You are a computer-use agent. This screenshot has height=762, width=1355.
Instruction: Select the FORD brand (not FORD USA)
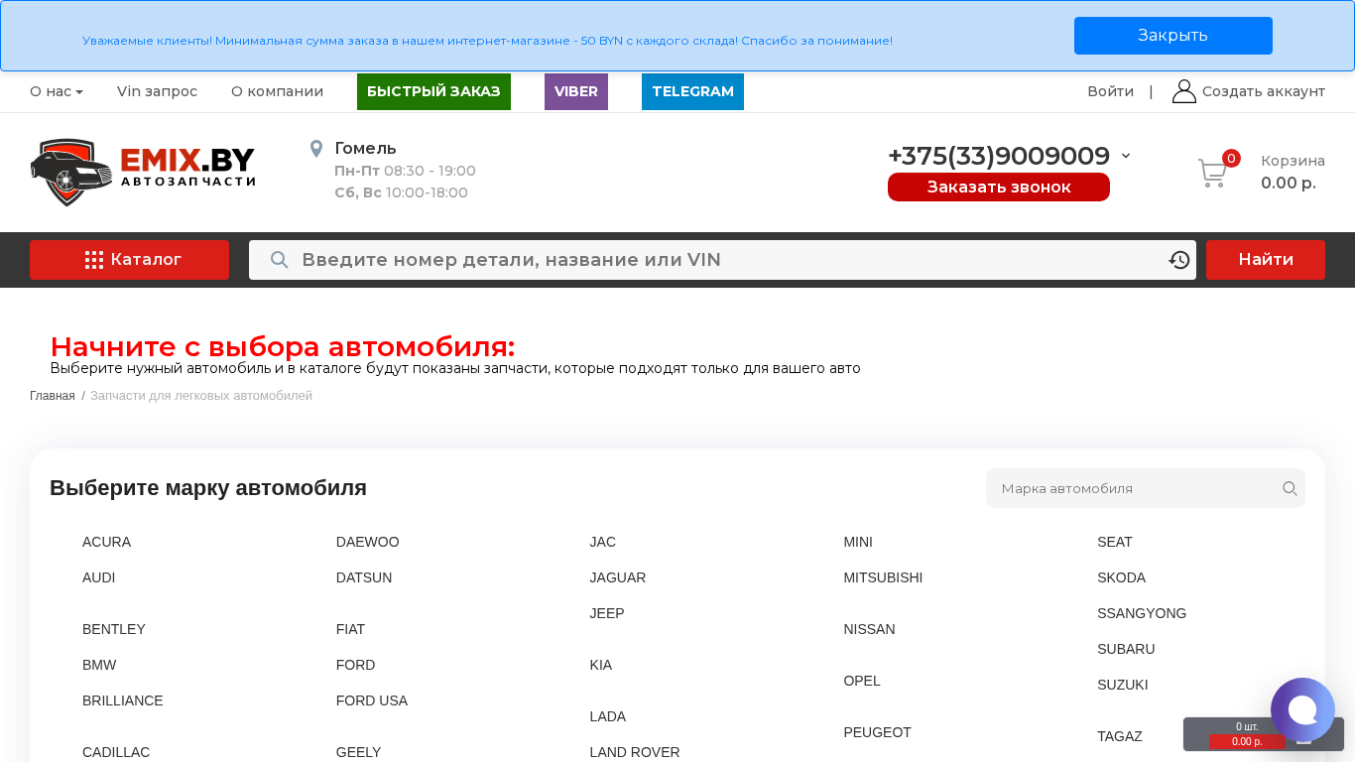tap(356, 665)
